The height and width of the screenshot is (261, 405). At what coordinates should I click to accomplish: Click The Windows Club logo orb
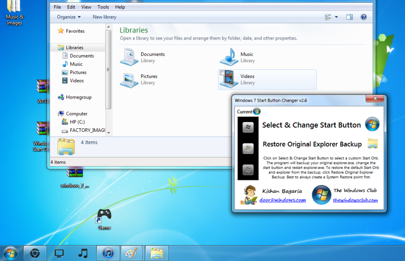(321, 195)
